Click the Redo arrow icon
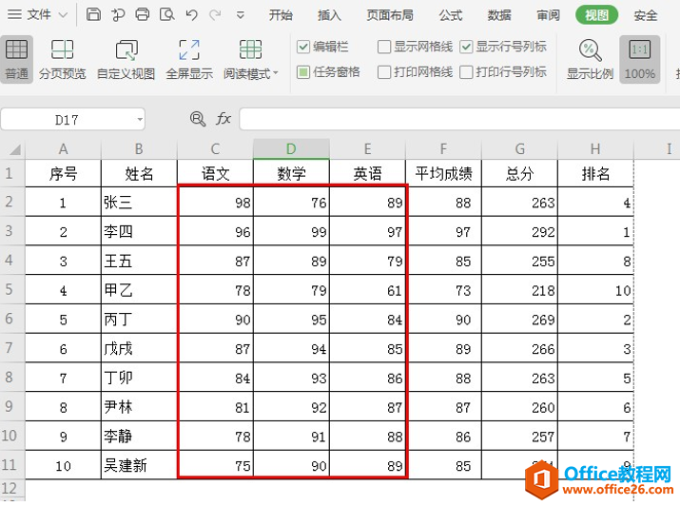 pos(215,15)
